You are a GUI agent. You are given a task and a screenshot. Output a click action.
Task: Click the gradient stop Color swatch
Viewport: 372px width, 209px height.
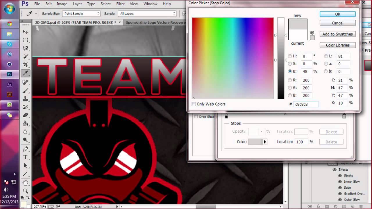tap(255, 142)
